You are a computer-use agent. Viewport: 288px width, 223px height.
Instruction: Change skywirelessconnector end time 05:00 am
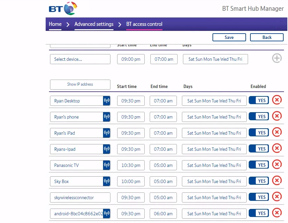pos(163,197)
